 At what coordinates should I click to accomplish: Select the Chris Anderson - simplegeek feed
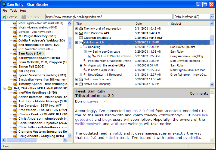(x=43, y=119)
